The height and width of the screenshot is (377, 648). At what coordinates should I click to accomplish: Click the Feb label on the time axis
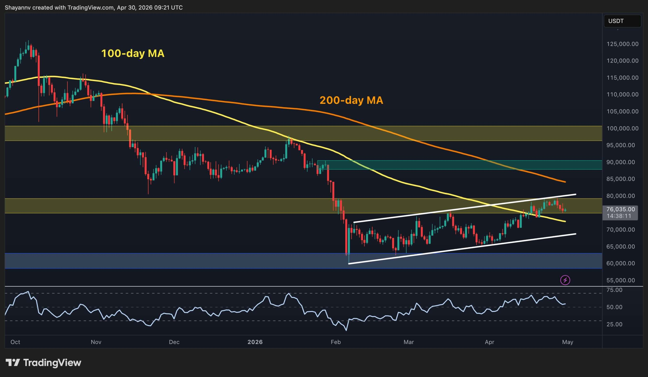pyautogui.click(x=336, y=342)
